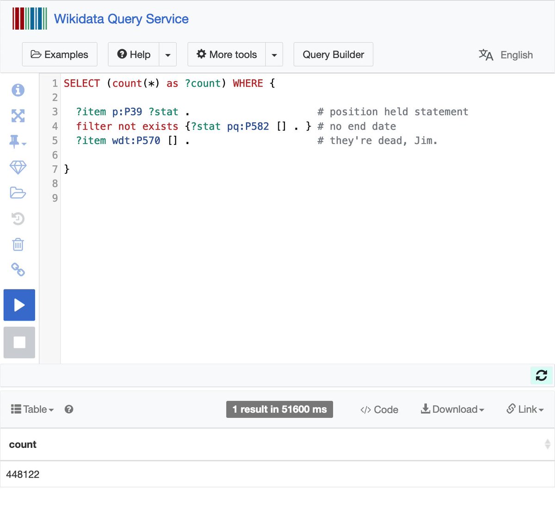
Task: Open the Query Builder
Action: [333, 54]
